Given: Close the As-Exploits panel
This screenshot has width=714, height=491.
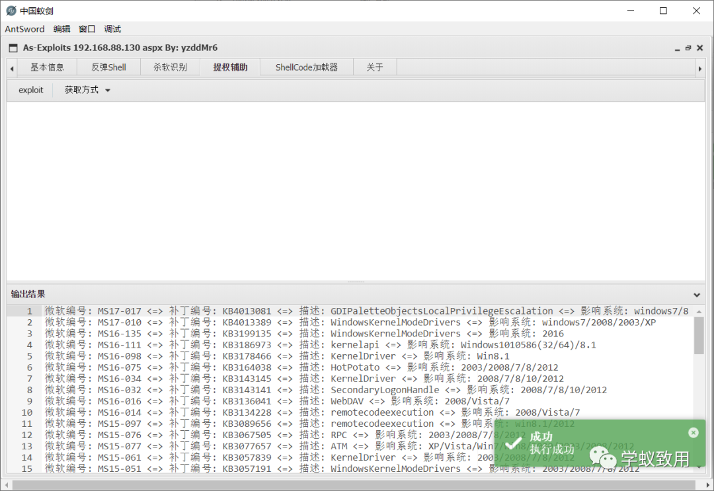Looking at the screenshot, I should tap(700, 48).
